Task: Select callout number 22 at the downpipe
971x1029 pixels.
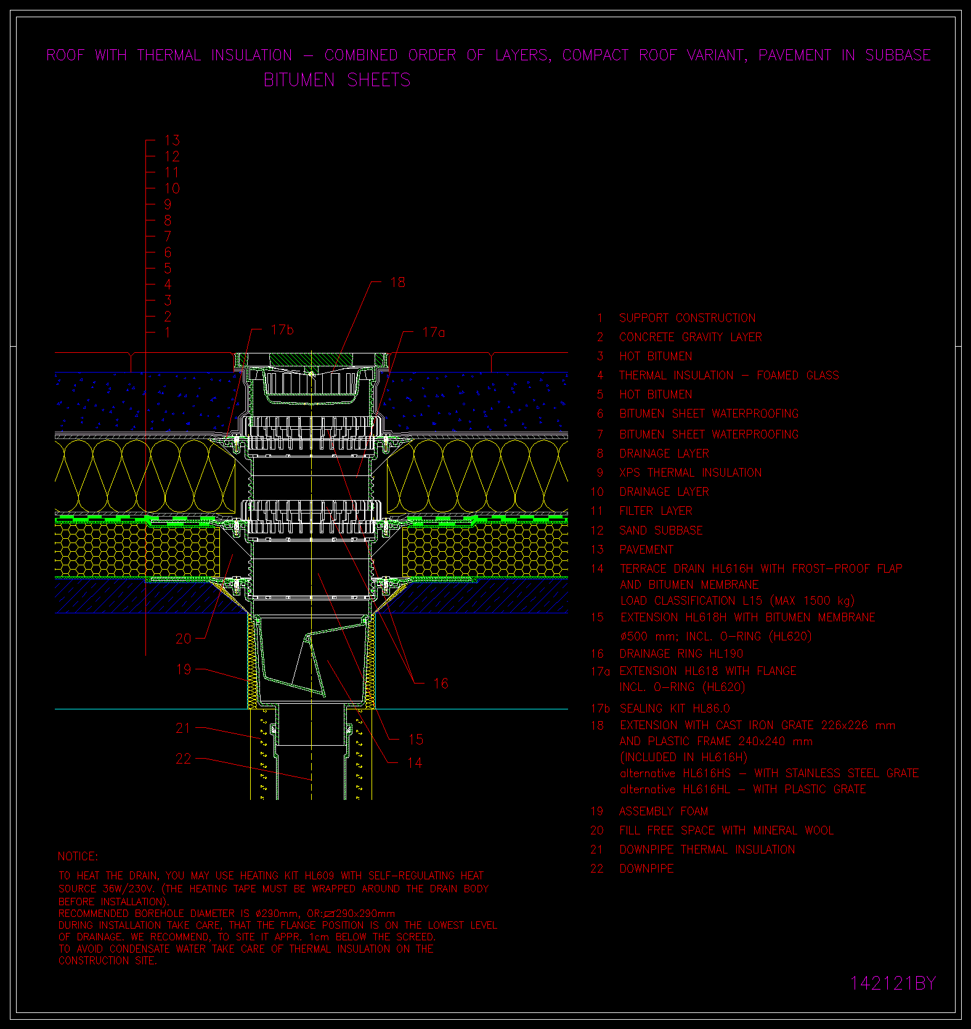Action: click(x=184, y=759)
